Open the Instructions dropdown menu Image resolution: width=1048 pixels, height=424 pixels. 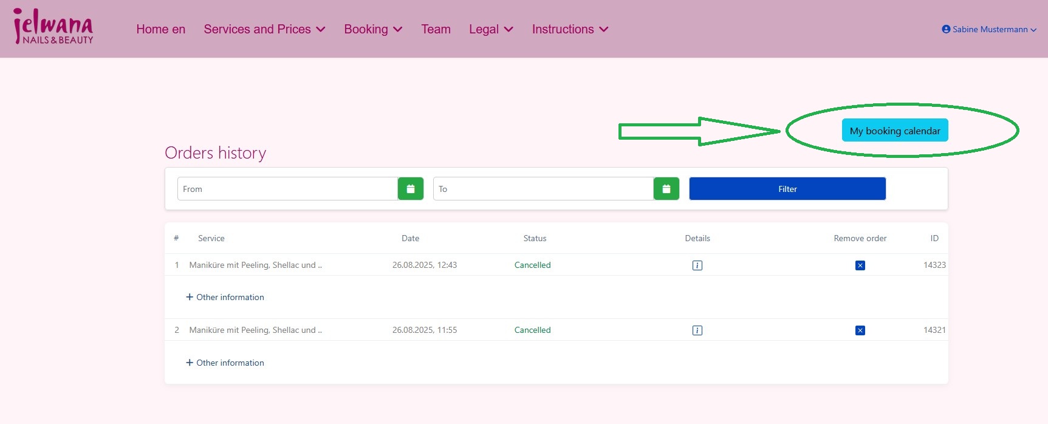pos(570,29)
